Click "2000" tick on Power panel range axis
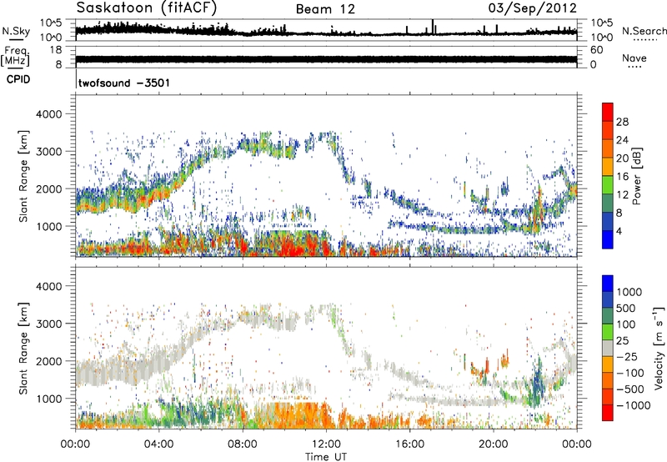 click(x=48, y=188)
